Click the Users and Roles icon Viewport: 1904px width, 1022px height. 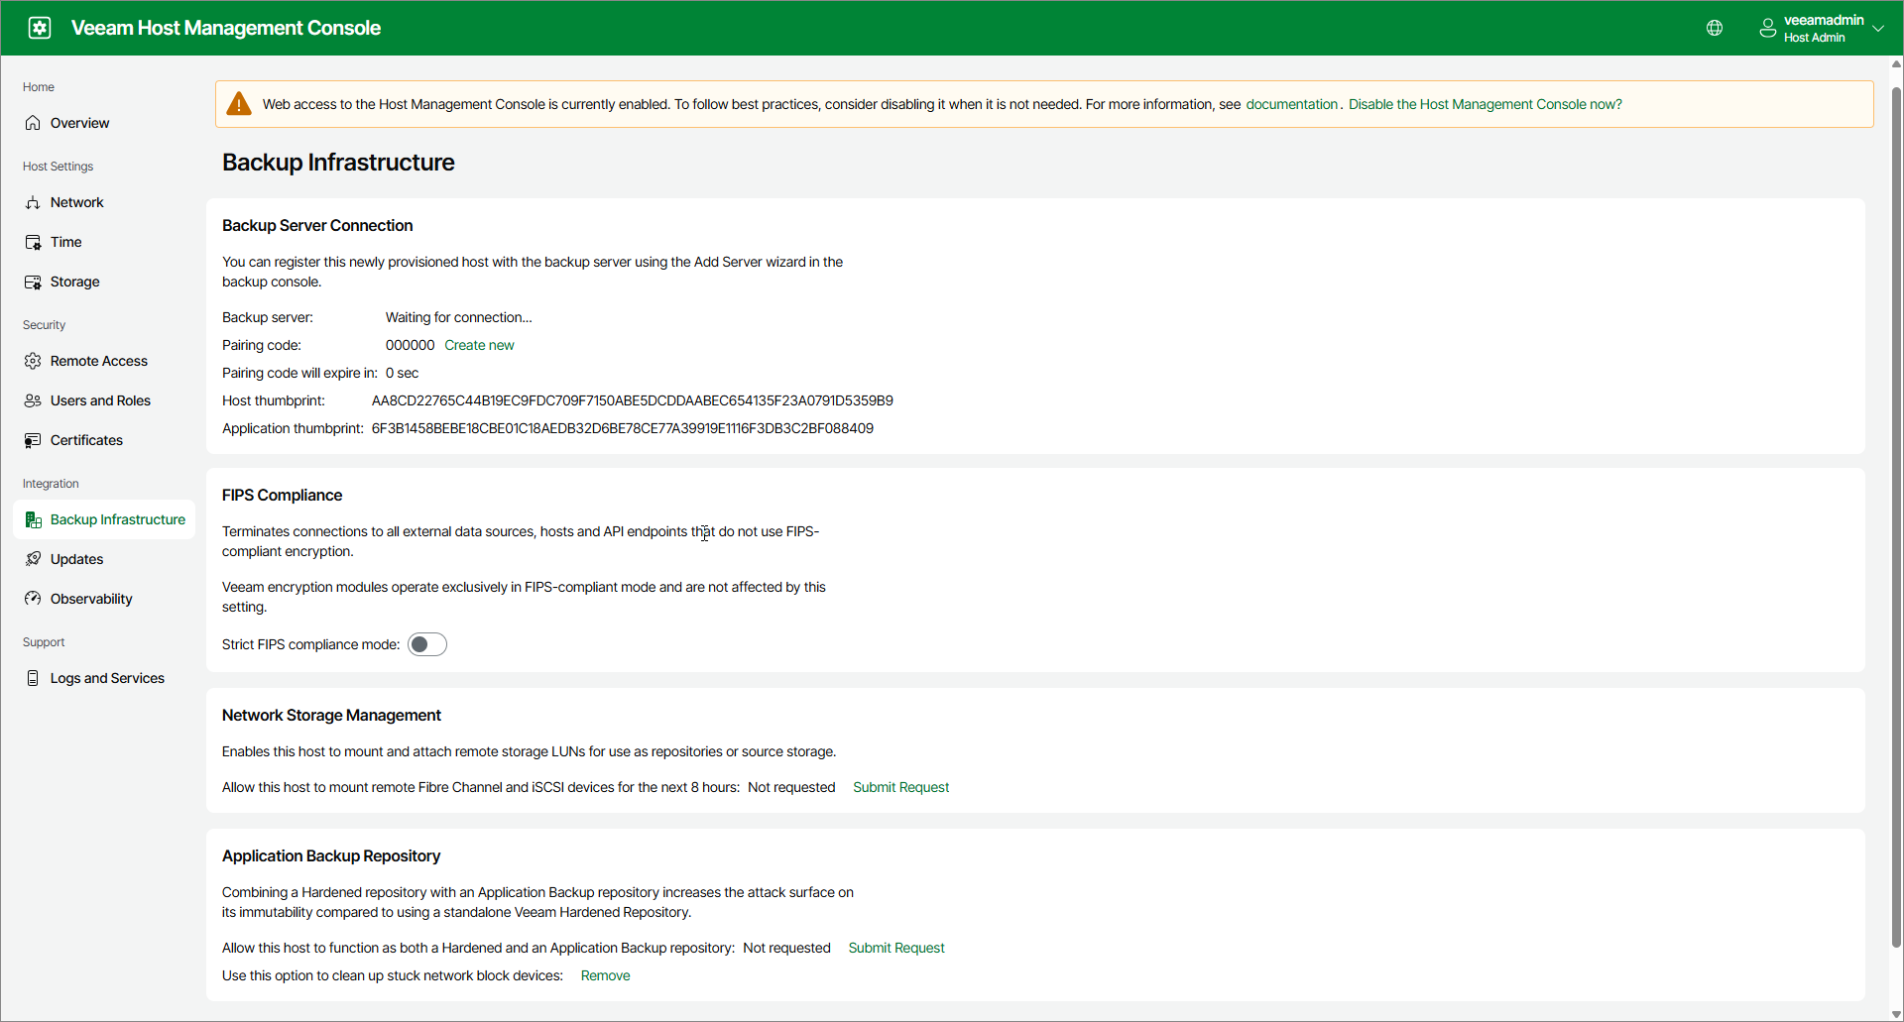click(x=33, y=400)
